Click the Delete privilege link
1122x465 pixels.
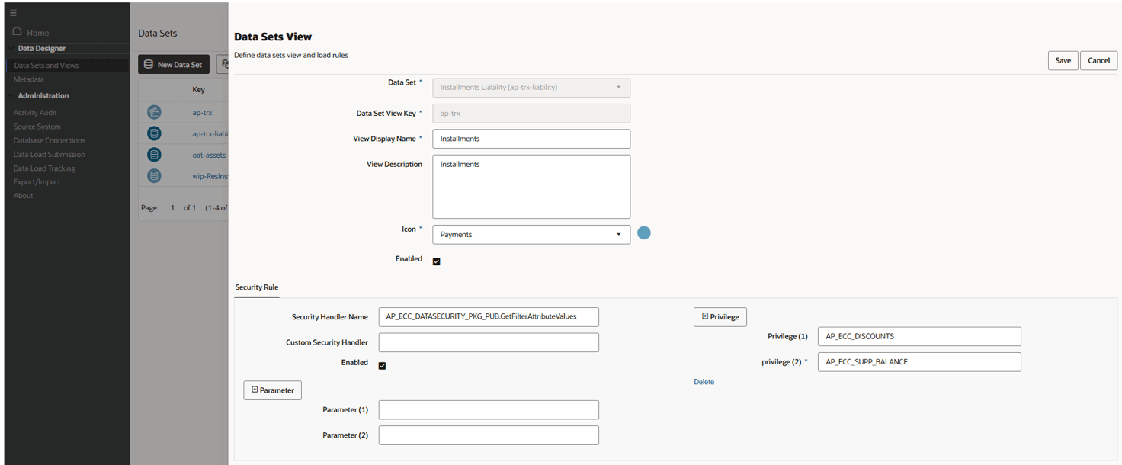tap(704, 382)
